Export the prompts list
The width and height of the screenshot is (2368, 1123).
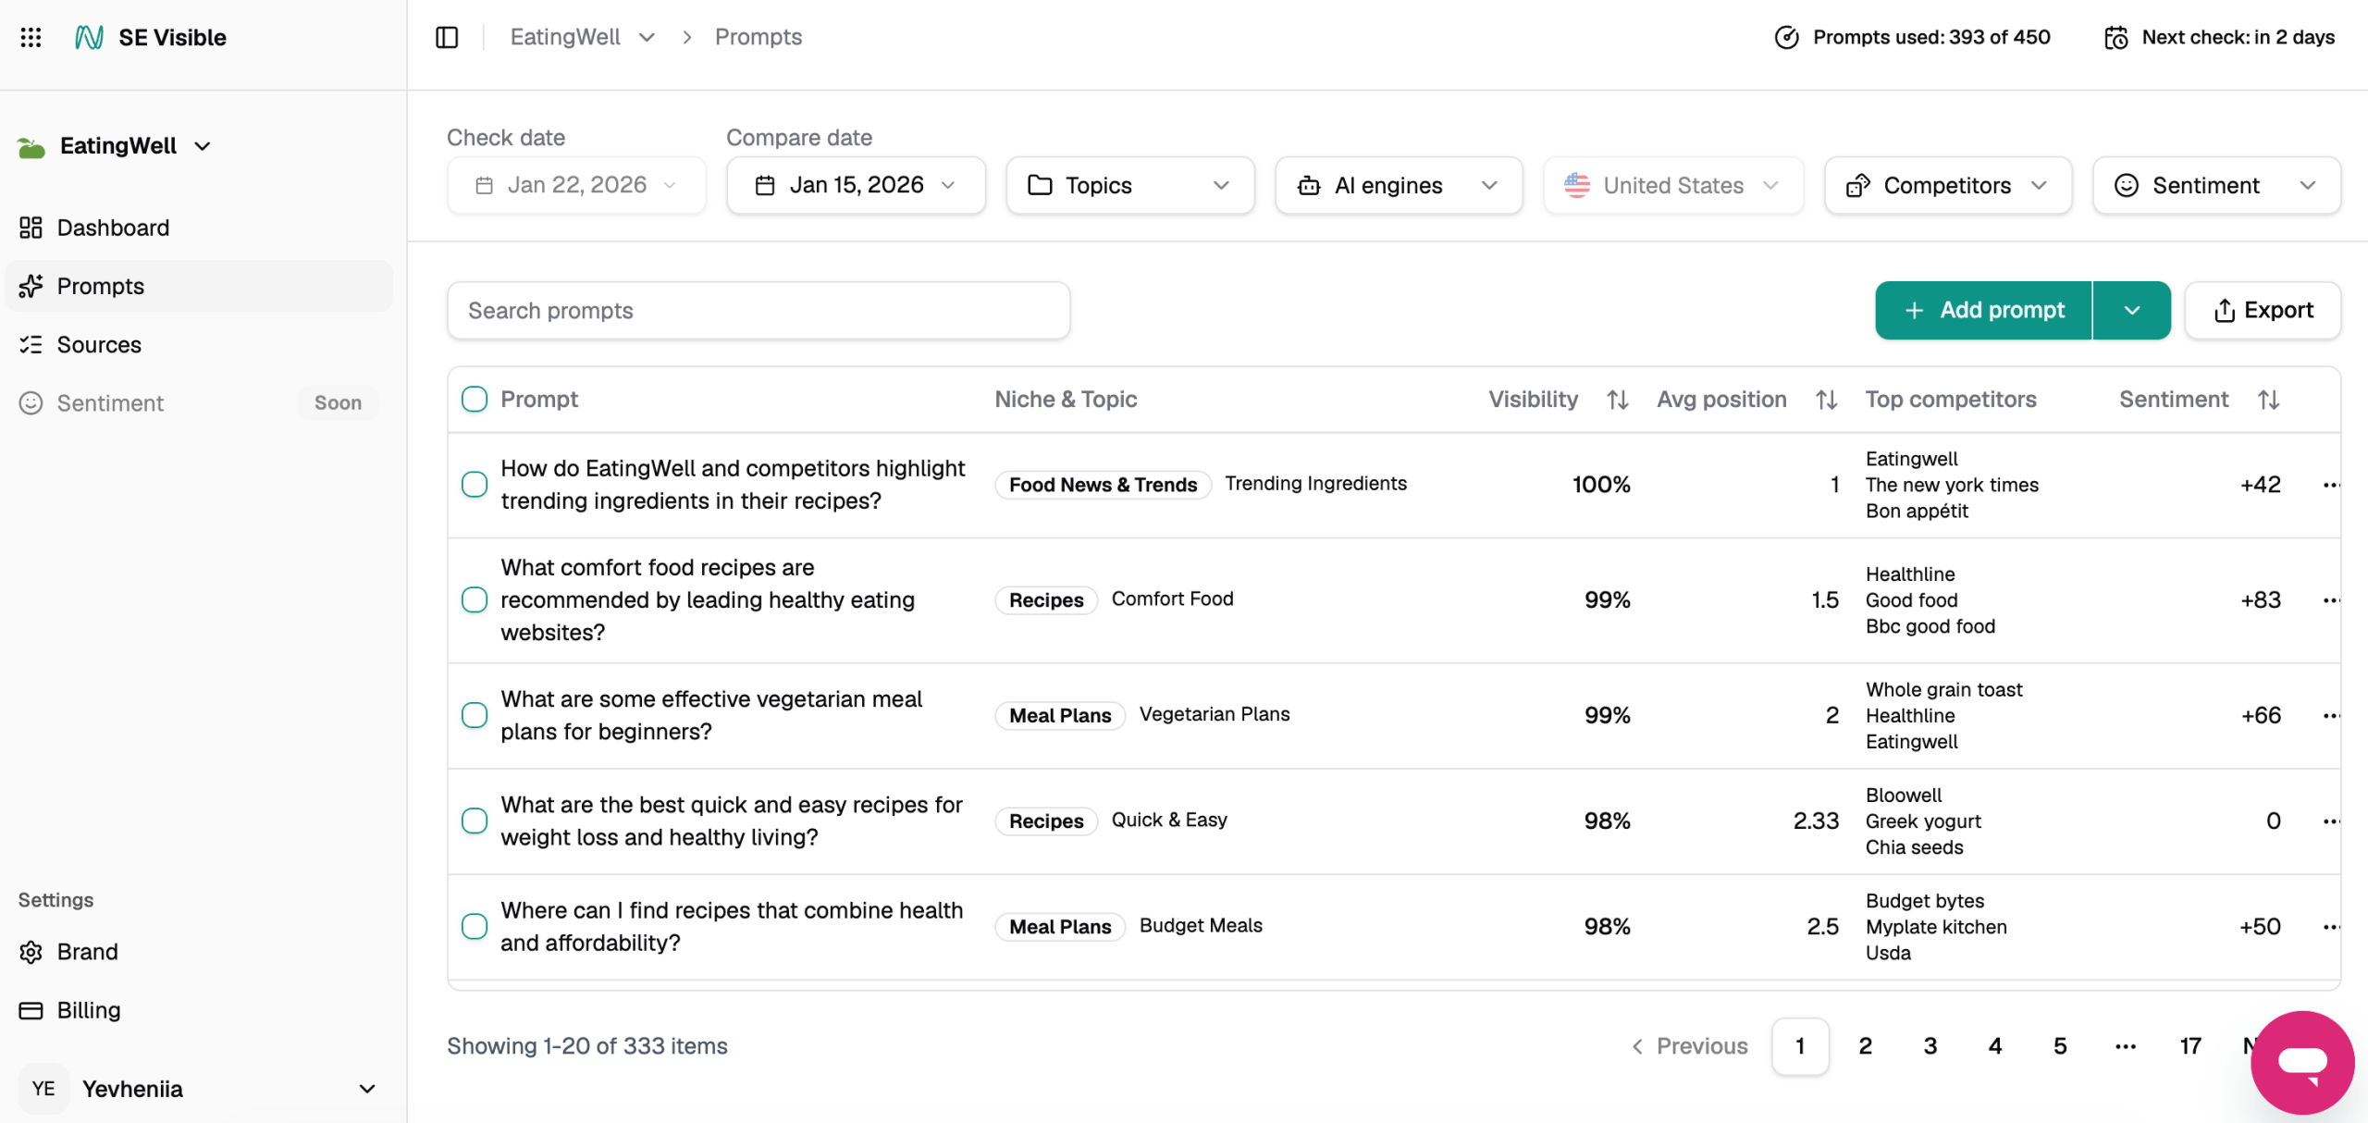point(2263,311)
